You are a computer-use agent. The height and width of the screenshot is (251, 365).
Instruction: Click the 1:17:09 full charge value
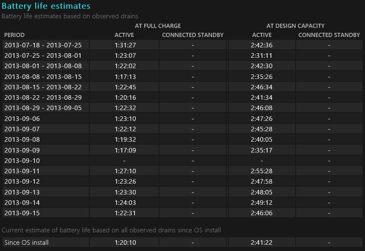click(124, 150)
